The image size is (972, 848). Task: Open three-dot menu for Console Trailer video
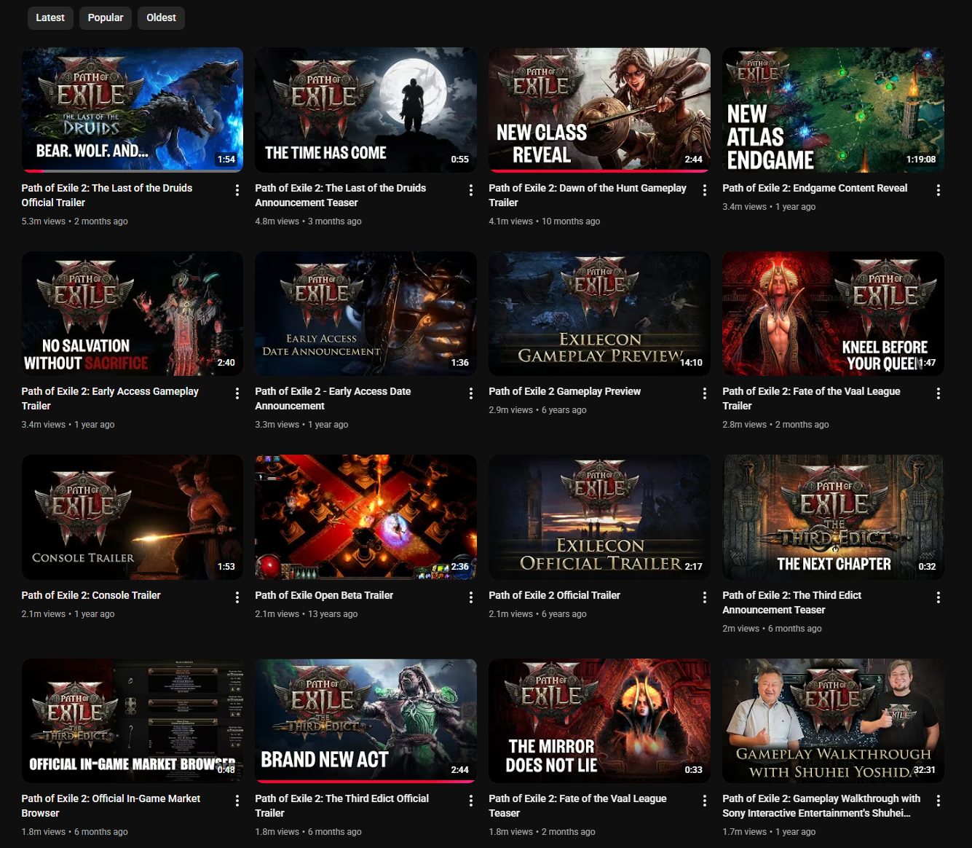coord(237,597)
